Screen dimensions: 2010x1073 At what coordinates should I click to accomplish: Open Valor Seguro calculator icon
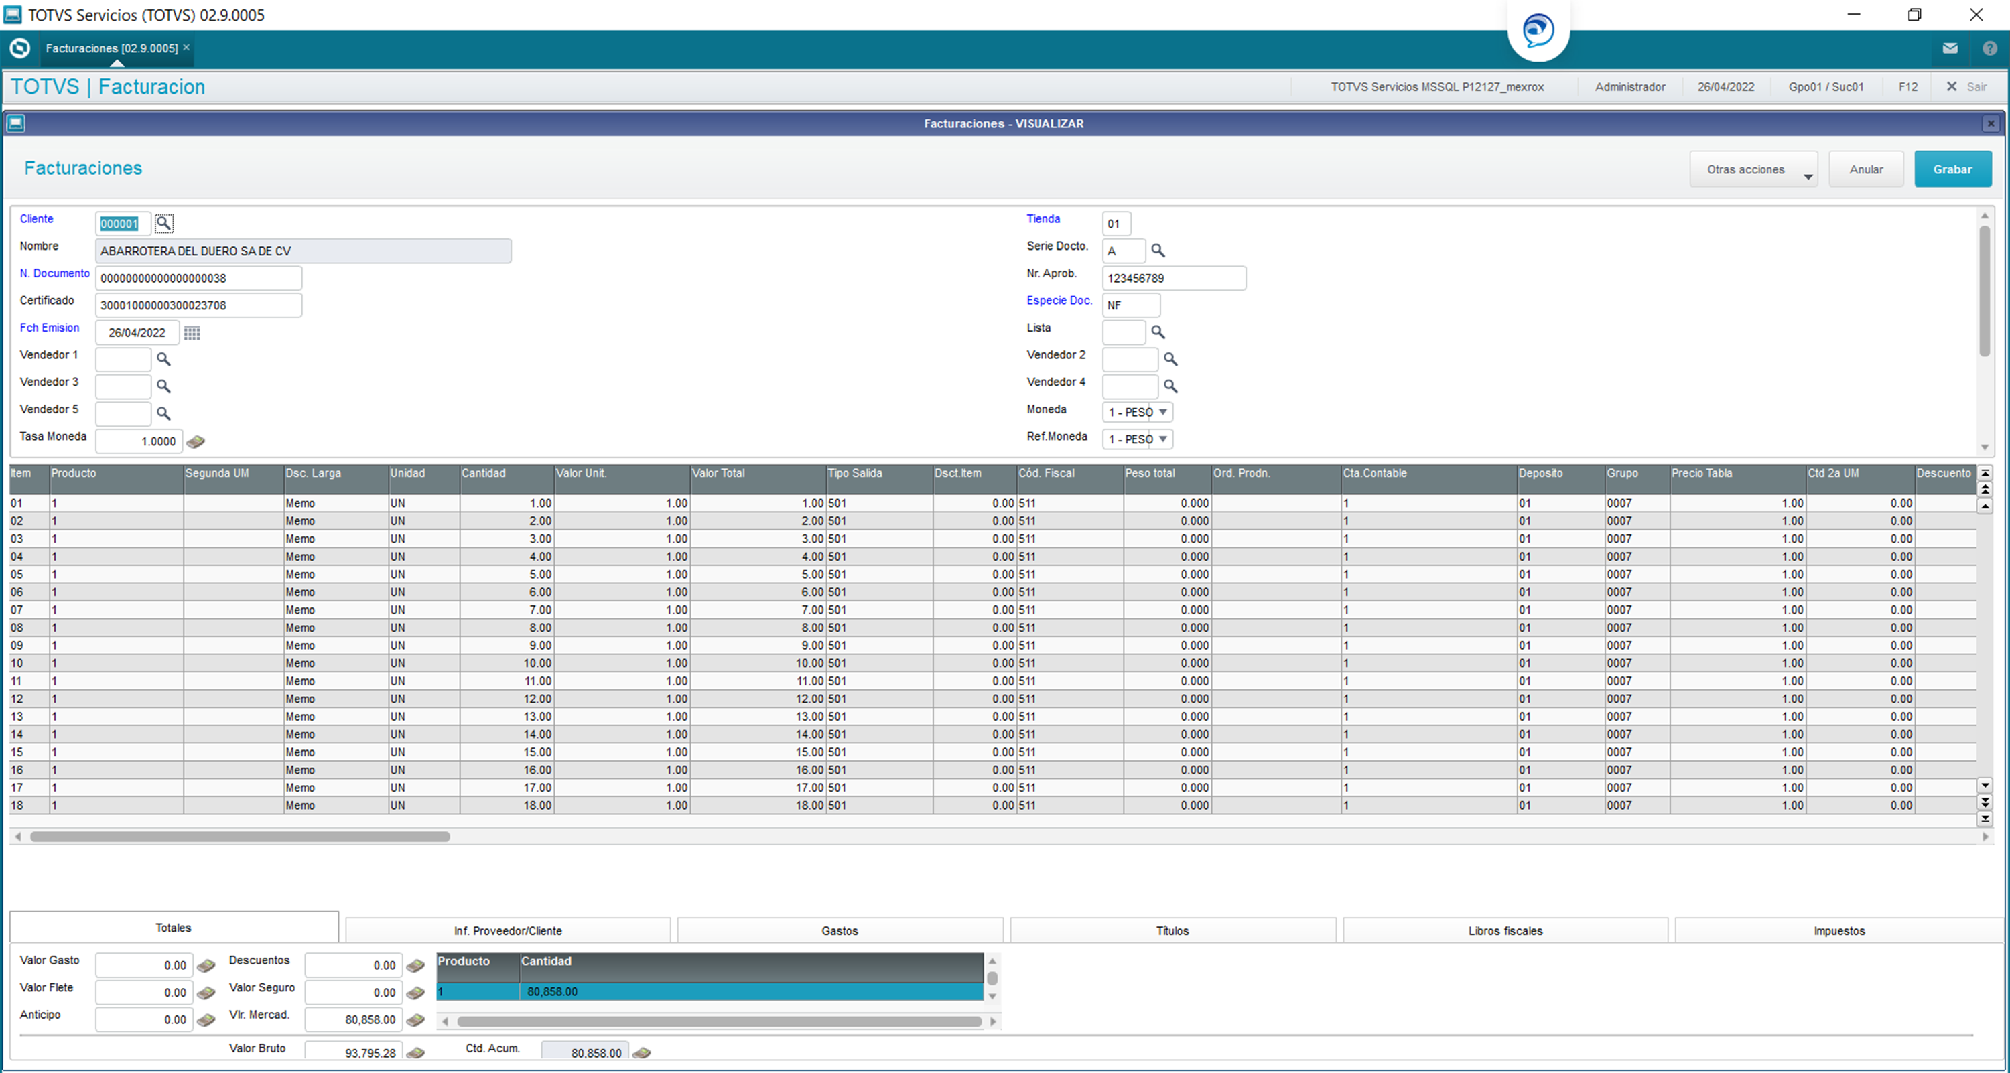415,993
